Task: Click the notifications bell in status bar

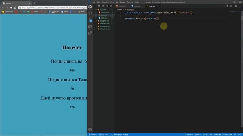Action: [240, 134]
